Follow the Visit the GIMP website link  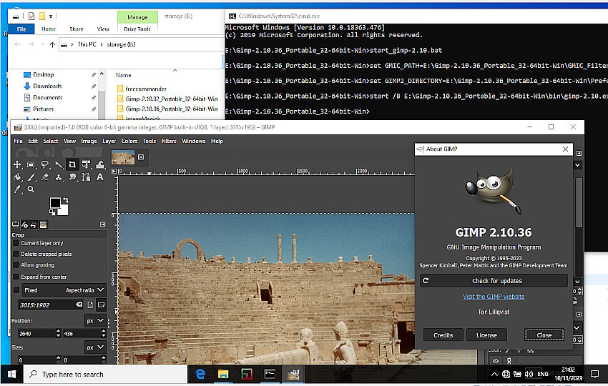(494, 297)
